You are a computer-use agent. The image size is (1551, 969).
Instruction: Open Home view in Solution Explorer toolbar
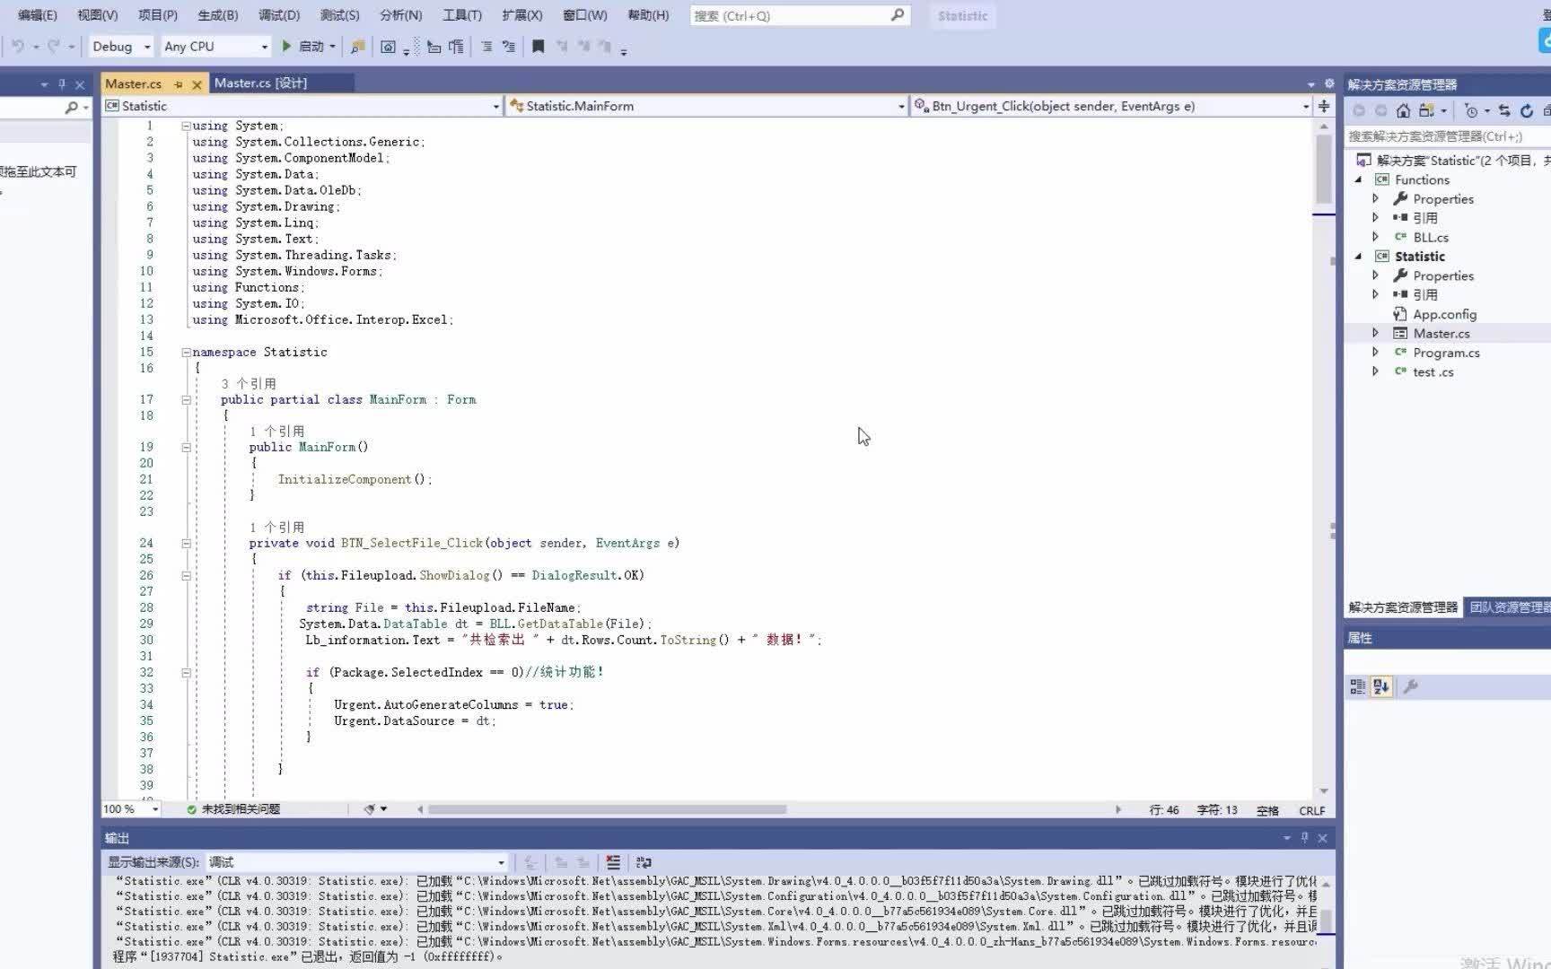[x=1403, y=109]
